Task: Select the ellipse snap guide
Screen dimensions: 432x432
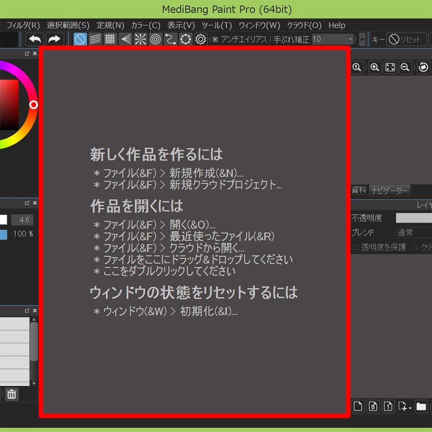Action: tap(185, 39)
